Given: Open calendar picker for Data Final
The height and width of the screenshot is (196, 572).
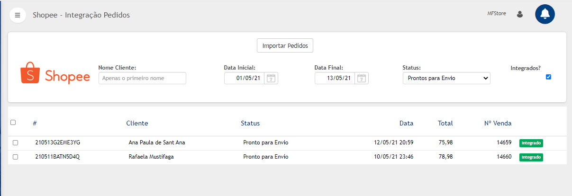Looking at the screenshot, I should [362, 78].
